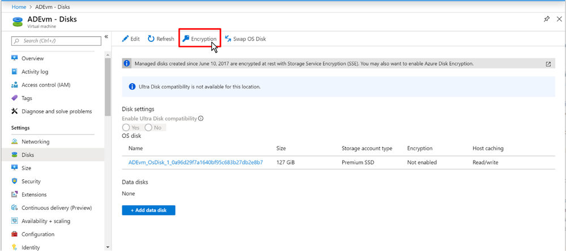Screen dimensions: 566x251
Task: Click the Activity log icon
Action: 14,72
